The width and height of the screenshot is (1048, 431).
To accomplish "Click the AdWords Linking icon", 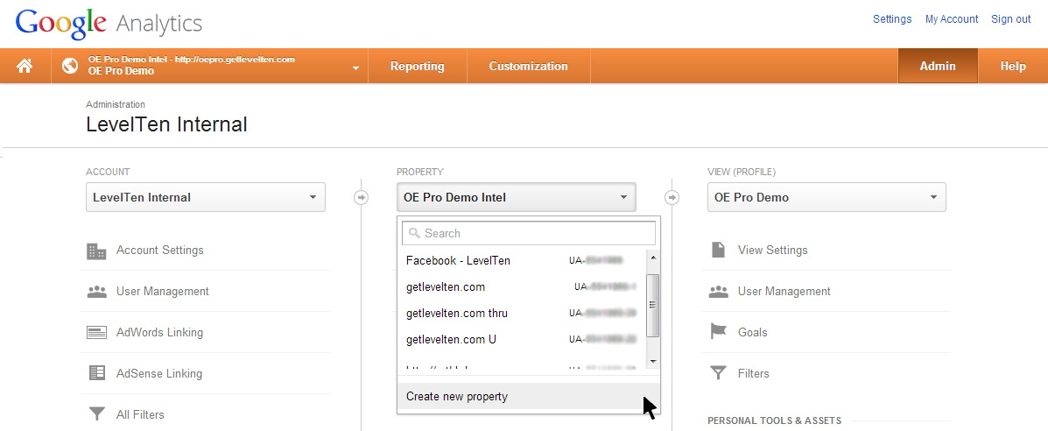I will tap(97, 333).
